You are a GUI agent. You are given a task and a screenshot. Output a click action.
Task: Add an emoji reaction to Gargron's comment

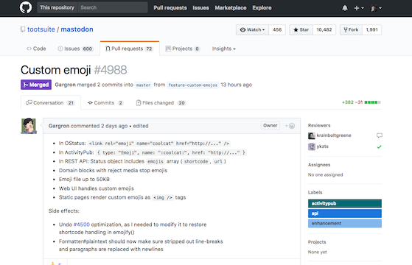click(290, 126)
